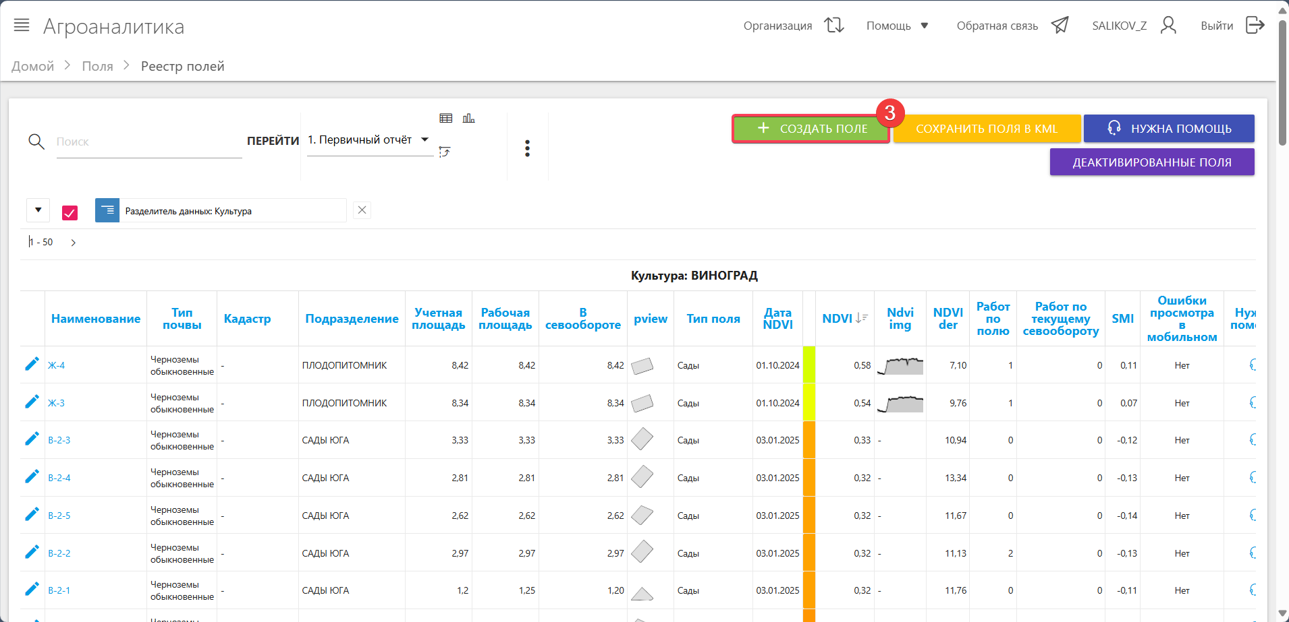Screen dimensions: 1289x622
Task: Click the log out exit icon
Action: click(1255, 26)
